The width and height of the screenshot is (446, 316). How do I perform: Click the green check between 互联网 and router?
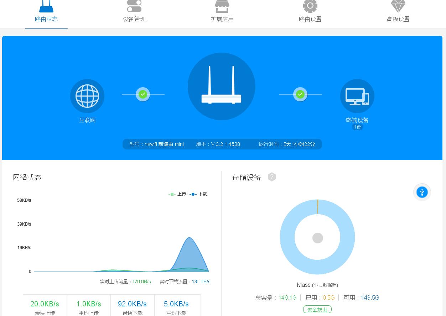point(143,94)
